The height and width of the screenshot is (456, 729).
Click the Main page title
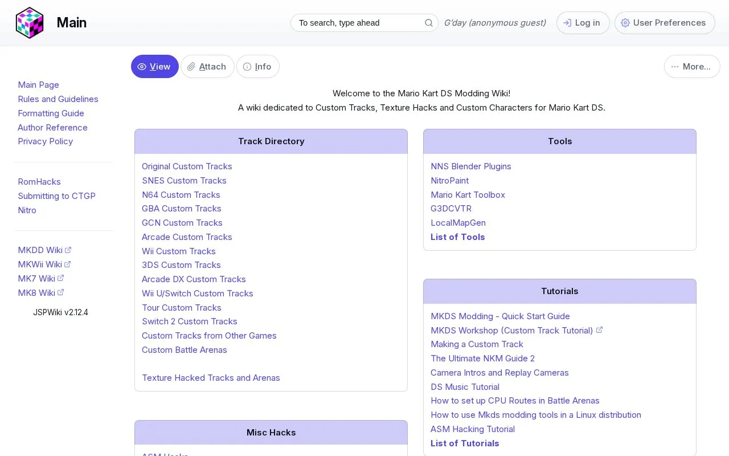[72, 23]
